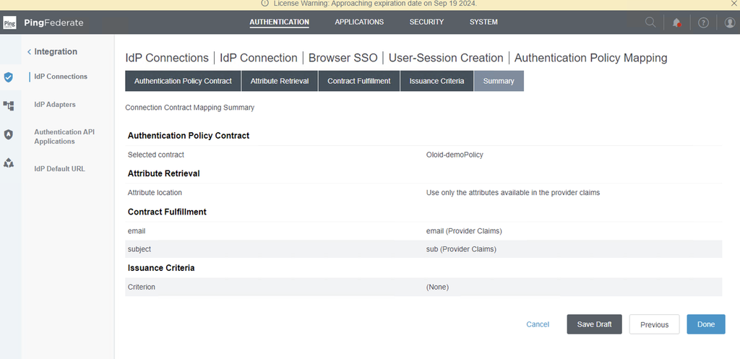
Task: Open the AUTHENTICATION menu
Action: pyautogui.click(x=280, y=22)
